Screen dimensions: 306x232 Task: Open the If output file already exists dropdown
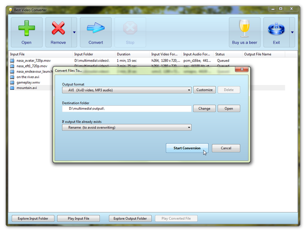[x=126, y=128]
